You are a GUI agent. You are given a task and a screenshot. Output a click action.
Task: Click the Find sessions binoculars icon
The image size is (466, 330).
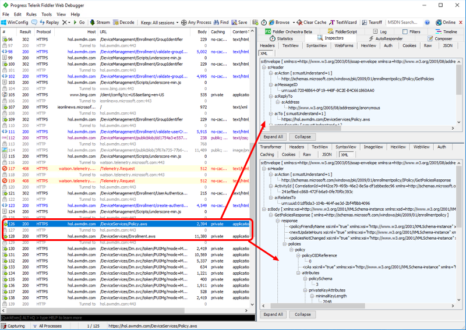[x=216, y=22]
